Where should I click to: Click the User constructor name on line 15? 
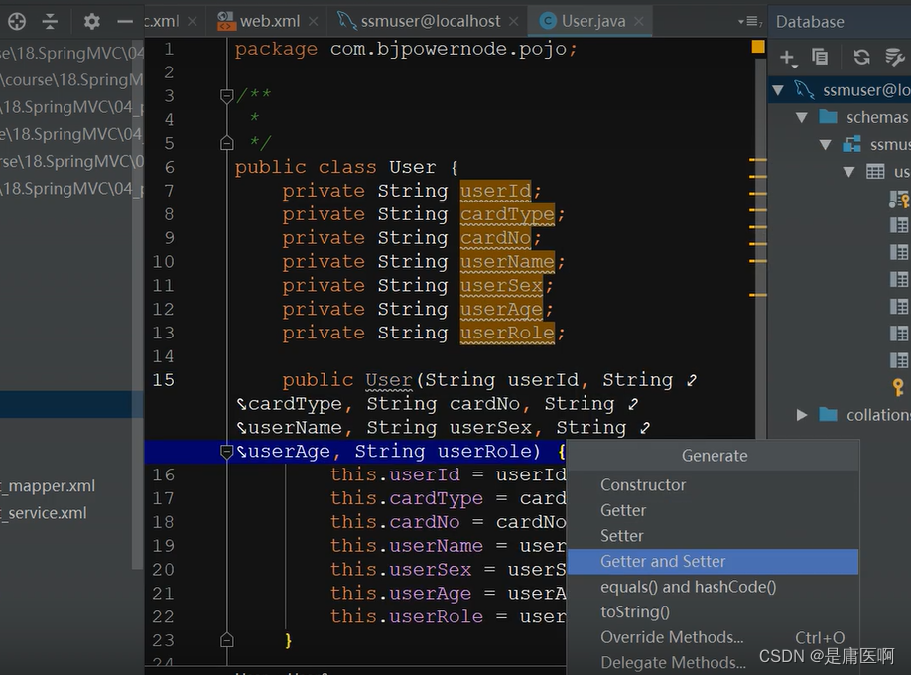[x=389, y=380]
